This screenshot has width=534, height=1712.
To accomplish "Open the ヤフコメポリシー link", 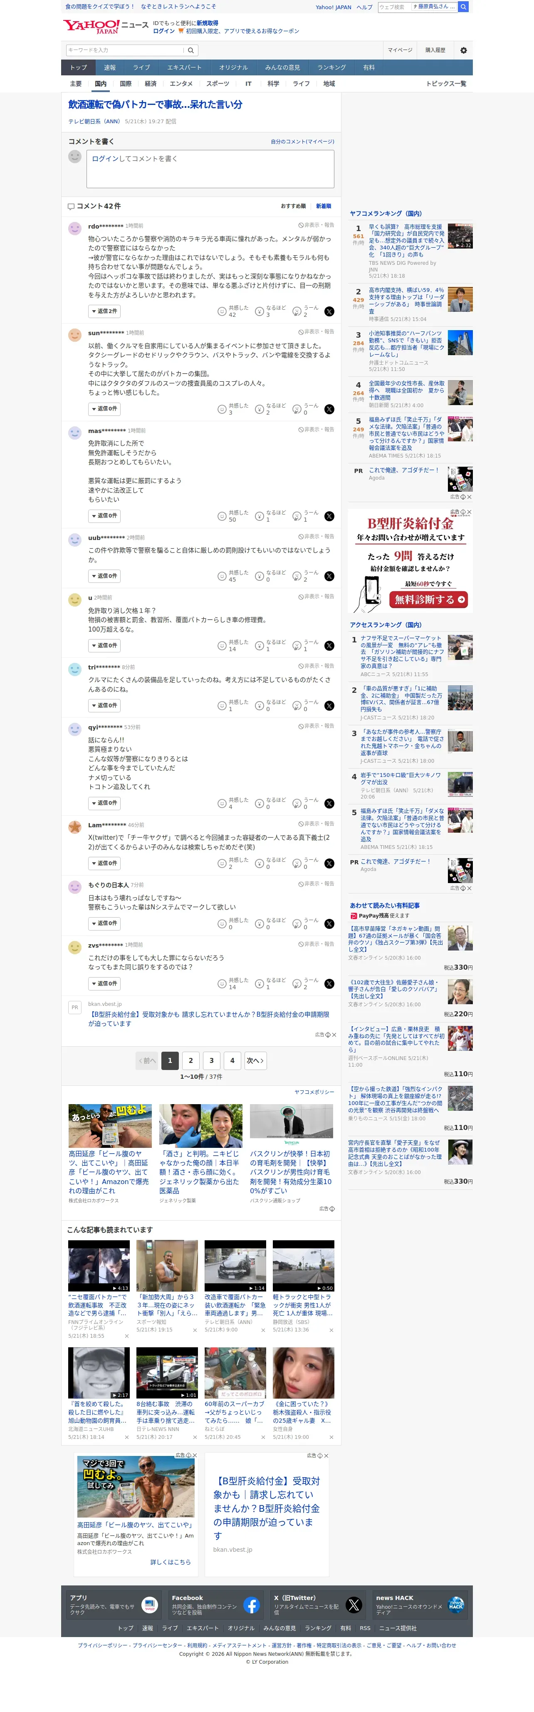I will tap(314, 1092).
